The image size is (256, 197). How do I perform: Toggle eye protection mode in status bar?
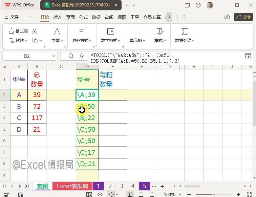(x=100, y=194)
